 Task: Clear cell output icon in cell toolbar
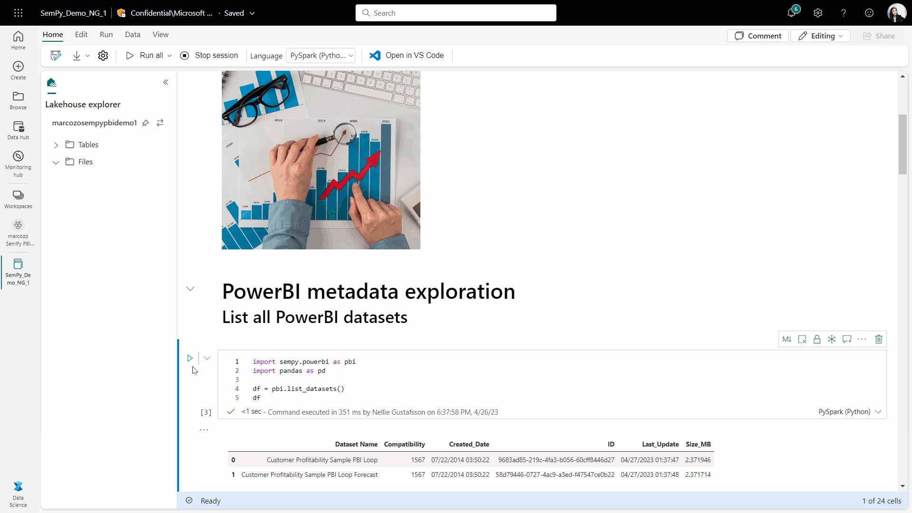(x=802, y=339)
